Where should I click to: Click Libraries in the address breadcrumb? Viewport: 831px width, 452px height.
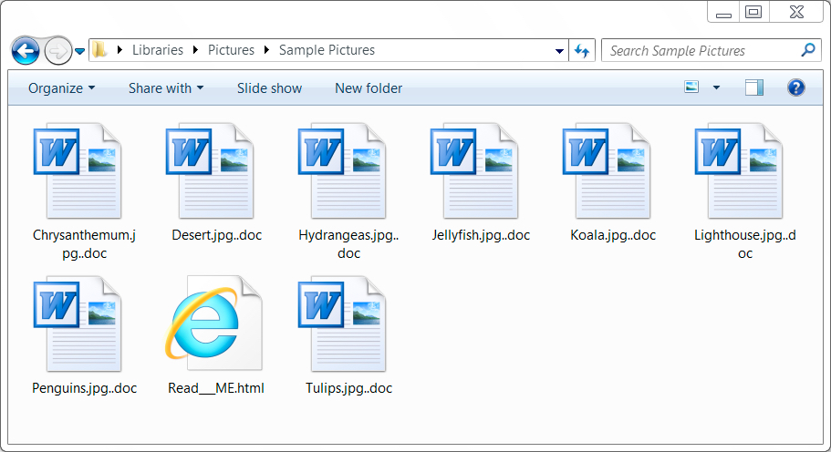[x=158, y=50]
